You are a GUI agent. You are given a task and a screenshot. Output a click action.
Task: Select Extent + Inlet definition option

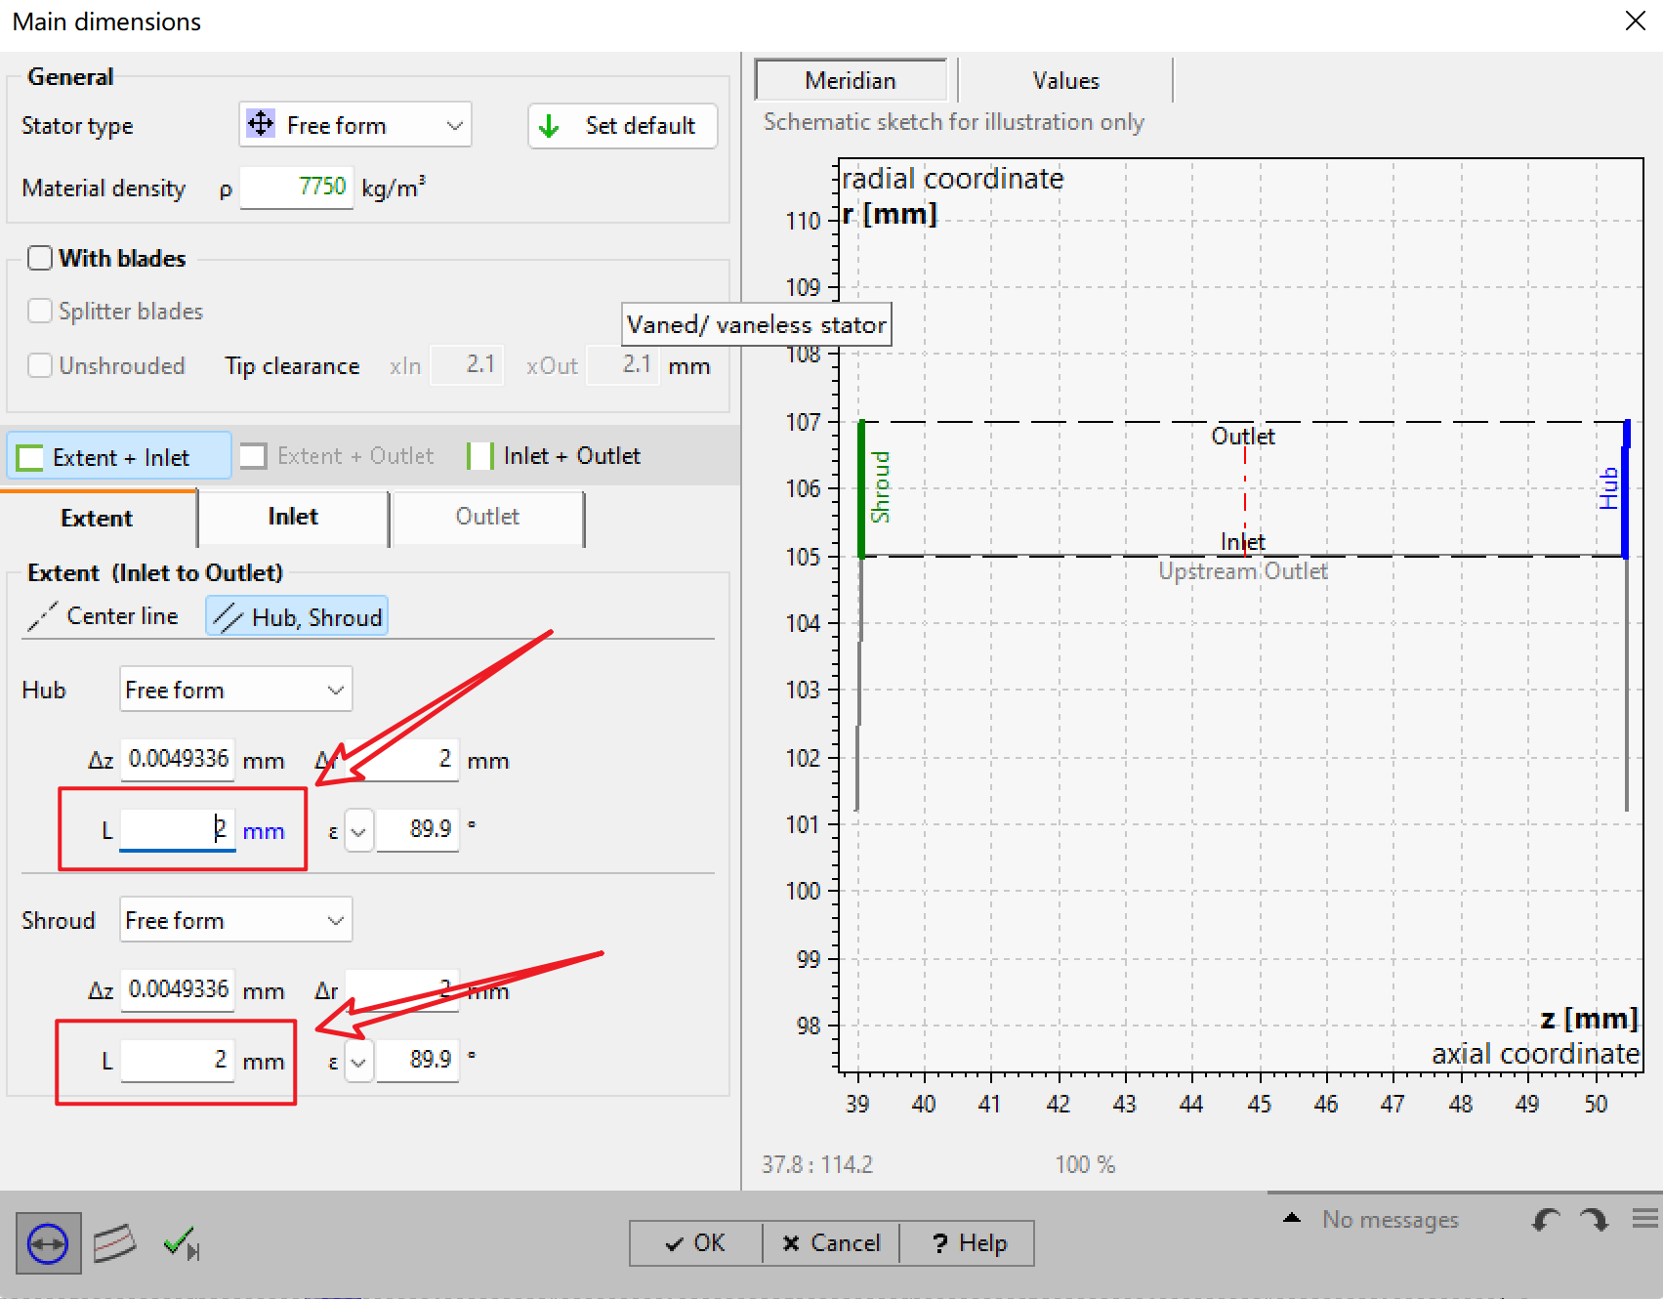click(x=119, y=457)
